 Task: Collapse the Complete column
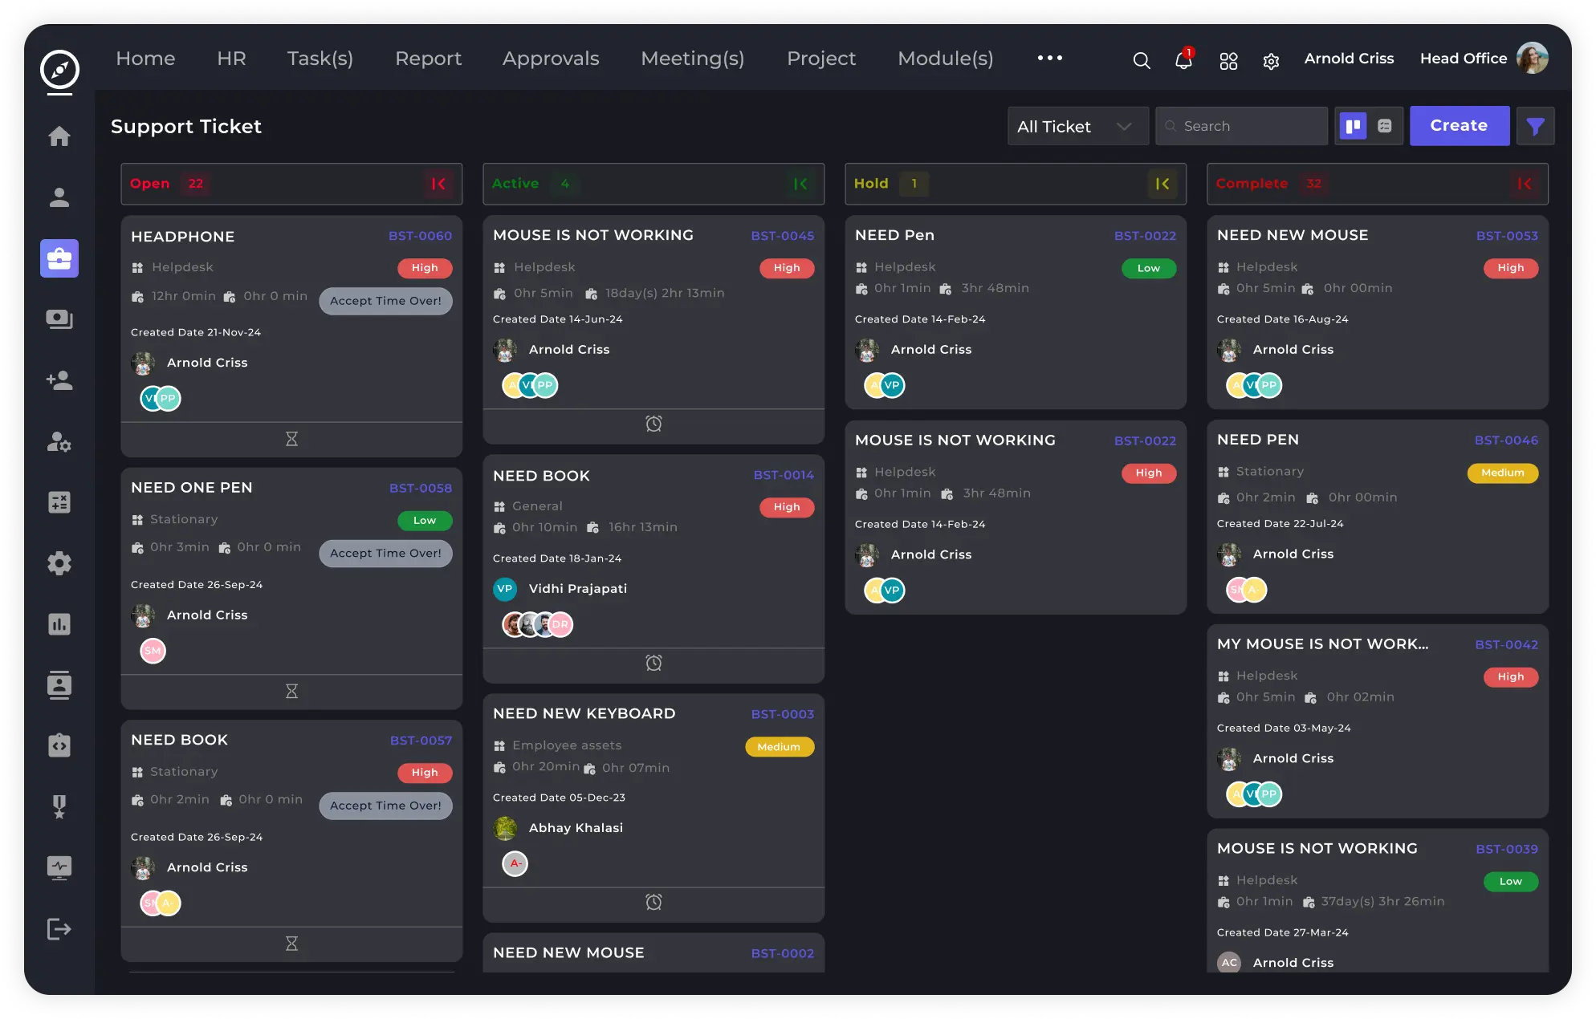tap(1524, 184)
